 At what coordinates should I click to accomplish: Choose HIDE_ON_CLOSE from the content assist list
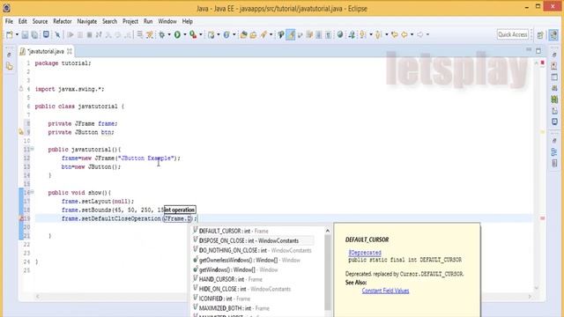[x=253, y=289]
